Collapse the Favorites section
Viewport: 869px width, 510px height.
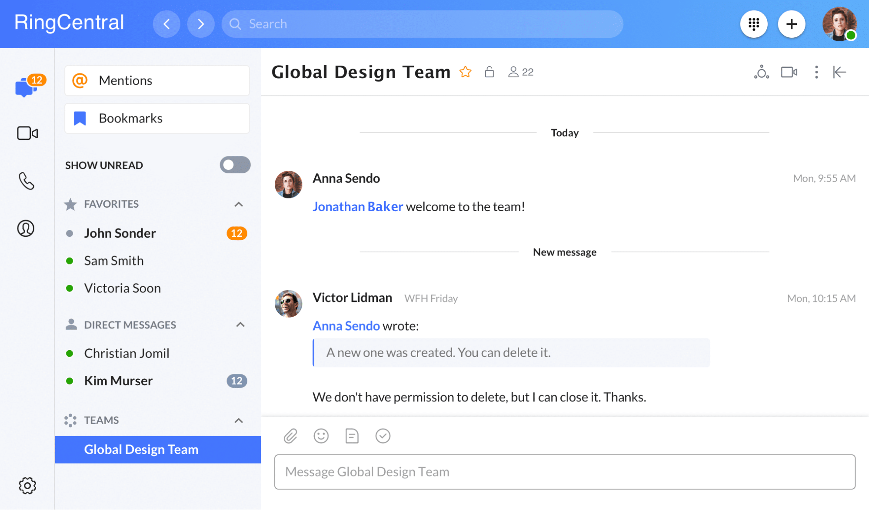(x=239, y=204)
